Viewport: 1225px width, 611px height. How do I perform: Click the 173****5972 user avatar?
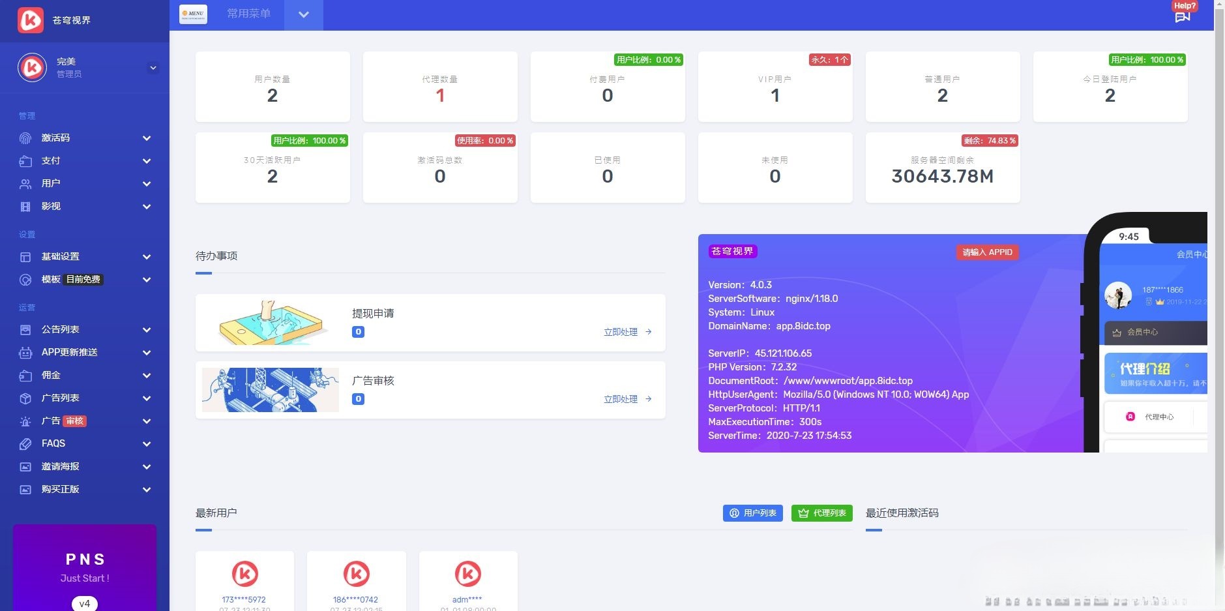point(244,574)
